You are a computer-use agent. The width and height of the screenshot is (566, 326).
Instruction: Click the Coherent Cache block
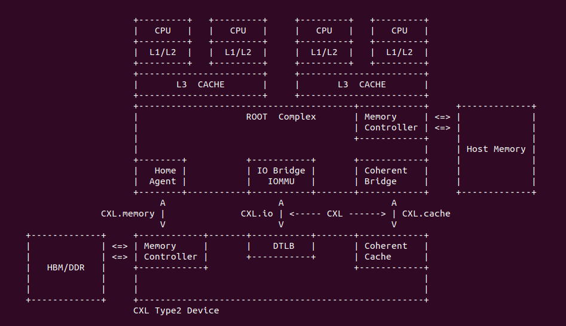pos(386,251)
